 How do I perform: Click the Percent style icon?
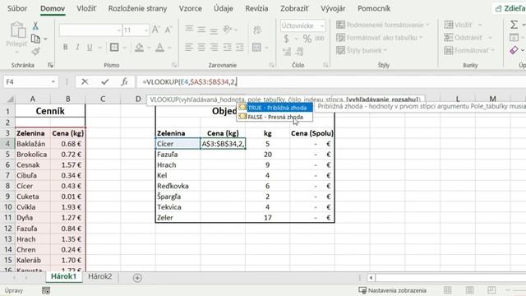coord(307,39)
